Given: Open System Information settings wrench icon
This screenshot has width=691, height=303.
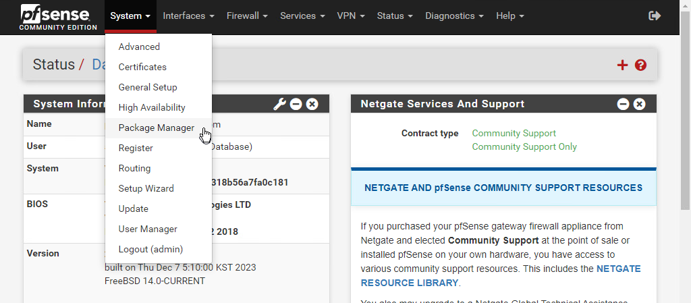Looking at the screenshot, I should tap(280, 105).
